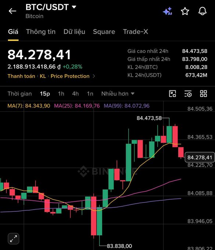Open the AI assistant sparkle icon
The width and height of the screenshot is (215, 250).
coord(167,11)
